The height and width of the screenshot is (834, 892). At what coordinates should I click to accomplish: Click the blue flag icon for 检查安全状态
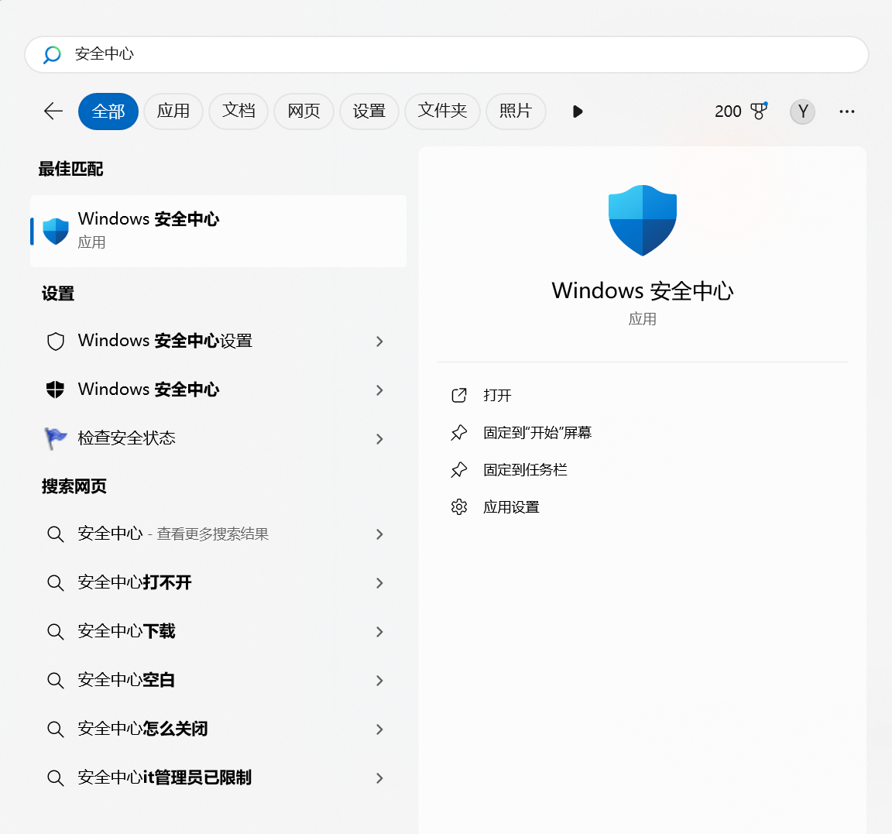click(55, 438)
